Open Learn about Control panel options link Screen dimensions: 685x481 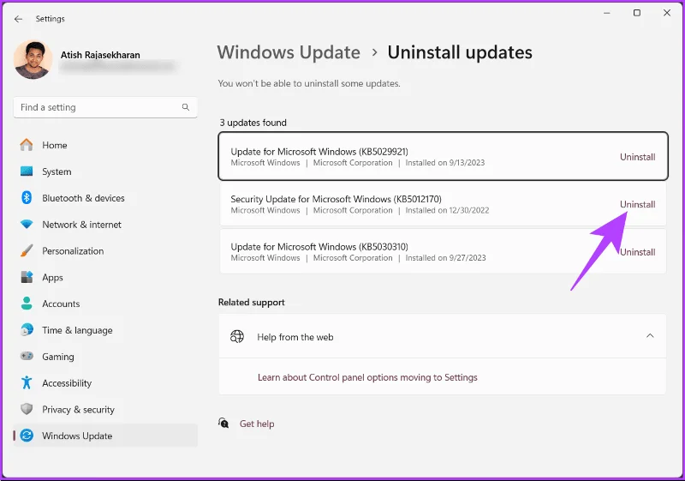(x=367, y=377)
